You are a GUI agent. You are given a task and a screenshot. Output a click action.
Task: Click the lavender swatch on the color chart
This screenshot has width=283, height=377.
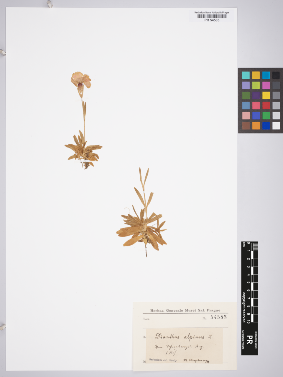pos(246,85)
